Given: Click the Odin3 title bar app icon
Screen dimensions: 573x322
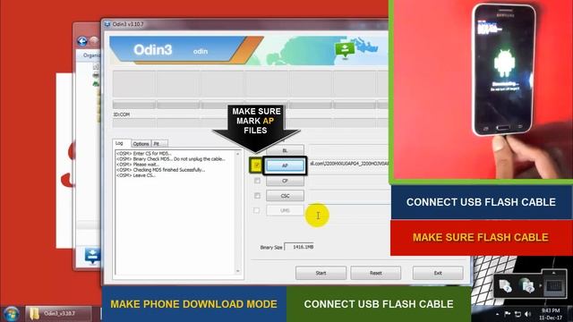Looking at the screenshot, I should click(x=107, y=24).
